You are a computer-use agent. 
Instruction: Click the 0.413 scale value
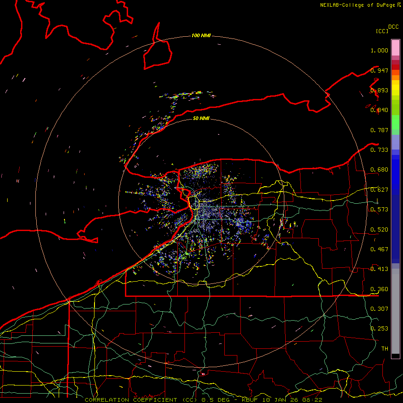(379, 269)
